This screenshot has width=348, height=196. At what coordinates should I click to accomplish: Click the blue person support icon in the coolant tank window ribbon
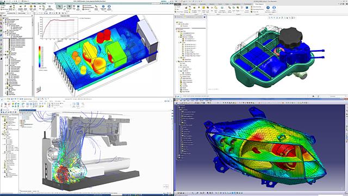pos(274,8)
